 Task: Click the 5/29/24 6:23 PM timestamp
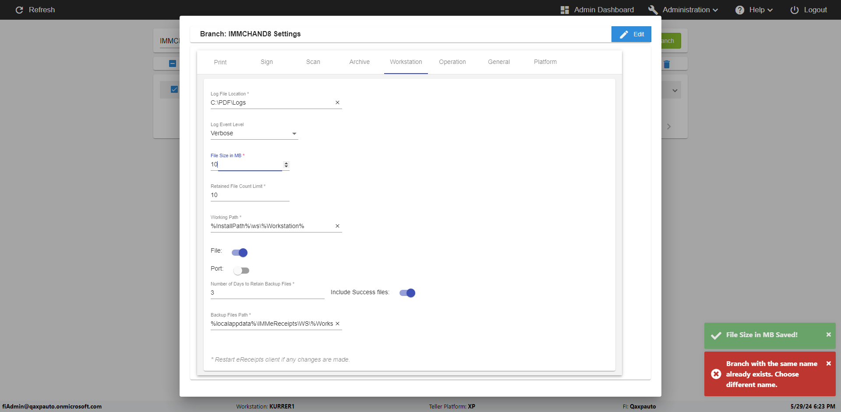pos(813,406)
